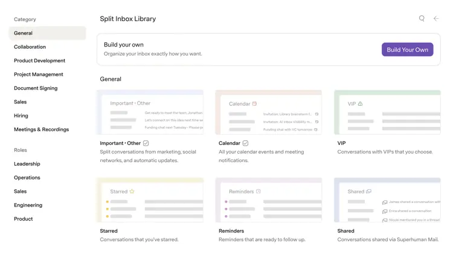This screenshot has width=459, height=255.
Task: Open the search magnifier icon
Action: click(x=422, y=19)
